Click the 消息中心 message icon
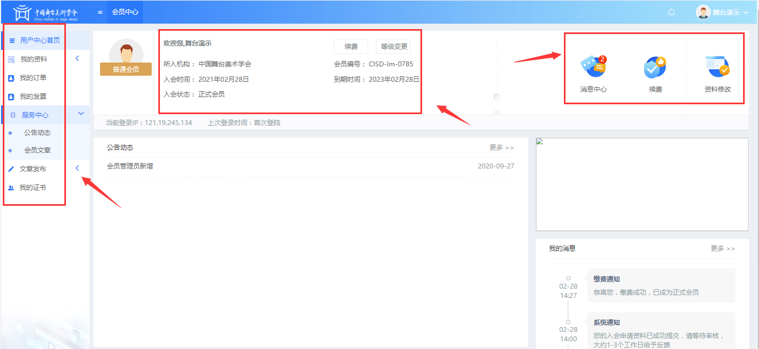 (x=593, y=67)
